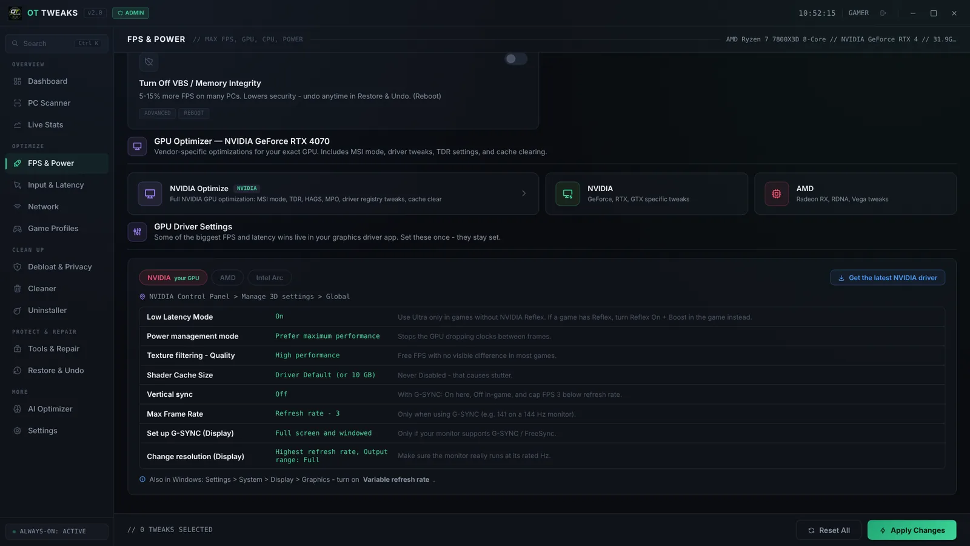This screenshot has height=546, width=970.
Task: Switch to the AMD driver settings tab
Action: pos(227,278)
